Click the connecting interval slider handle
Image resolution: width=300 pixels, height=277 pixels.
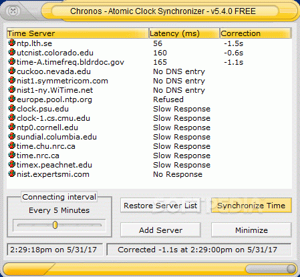[55, 225]
